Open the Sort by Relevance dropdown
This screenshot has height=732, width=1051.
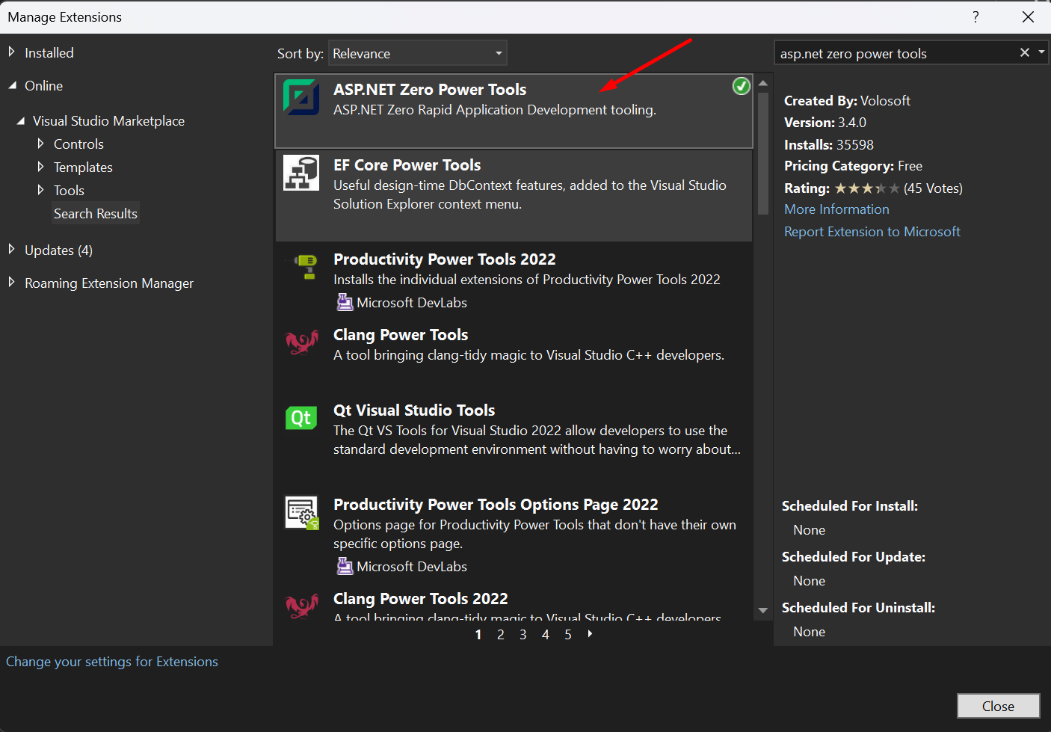point(418,53)
